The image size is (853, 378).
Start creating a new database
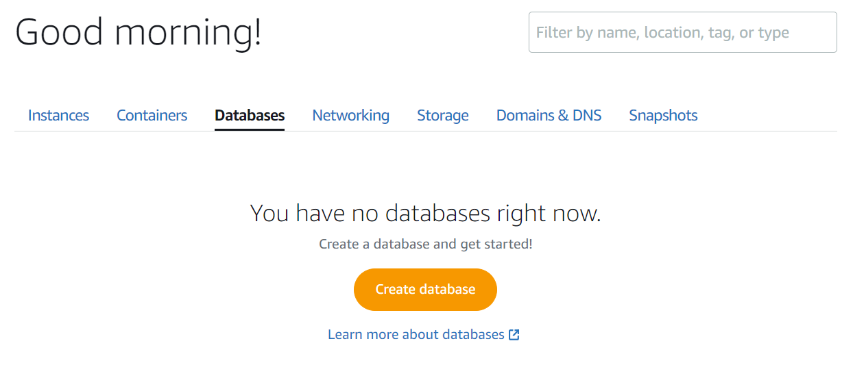(425, 290)
